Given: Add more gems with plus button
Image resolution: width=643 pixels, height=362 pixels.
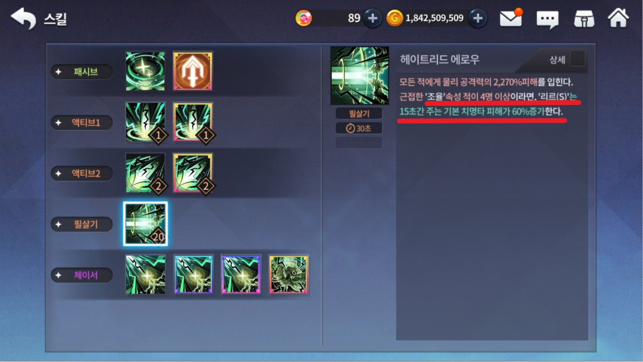Looking at the screenshot, I should click(373, 18).
